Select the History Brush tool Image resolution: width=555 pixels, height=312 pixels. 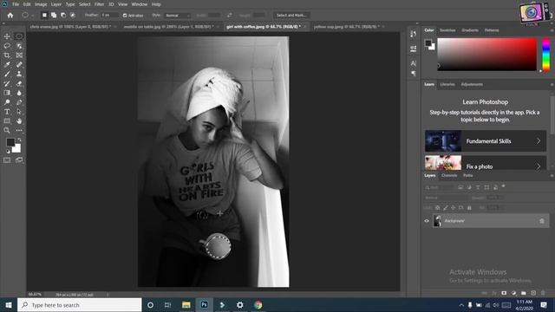(7, 83)
